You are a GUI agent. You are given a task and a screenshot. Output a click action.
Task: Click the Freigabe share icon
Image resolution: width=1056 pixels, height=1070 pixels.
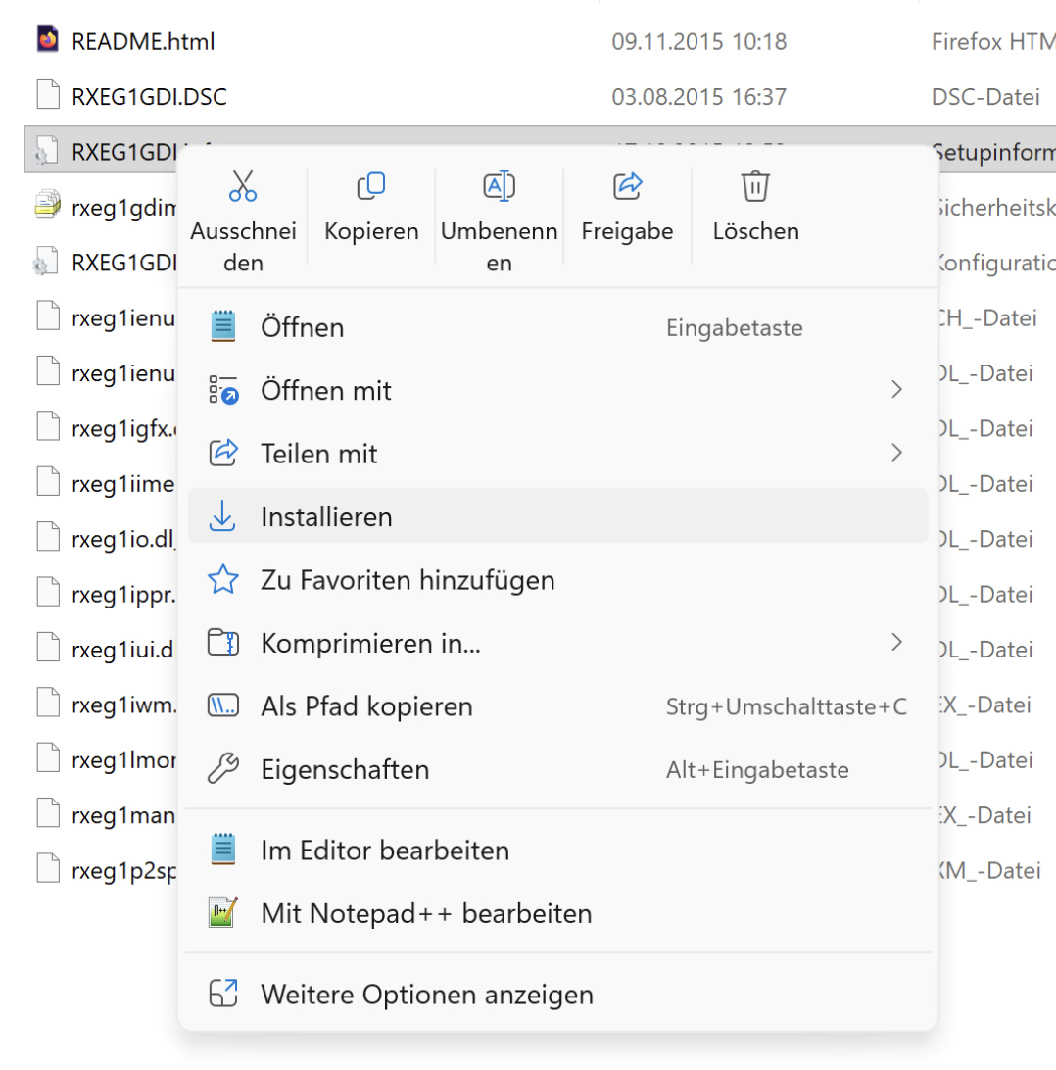click(628, 186)
